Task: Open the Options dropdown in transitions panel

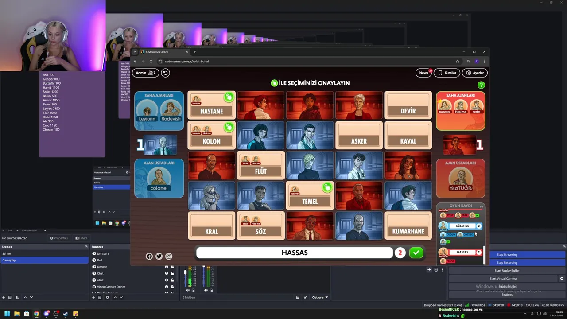Action: click(x=320, y=297)
